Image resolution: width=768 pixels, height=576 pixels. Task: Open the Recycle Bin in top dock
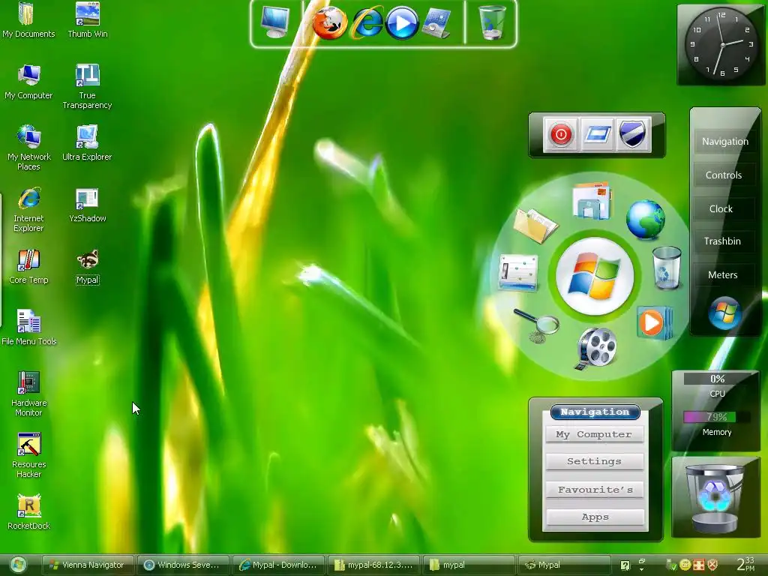click(492, 22)
